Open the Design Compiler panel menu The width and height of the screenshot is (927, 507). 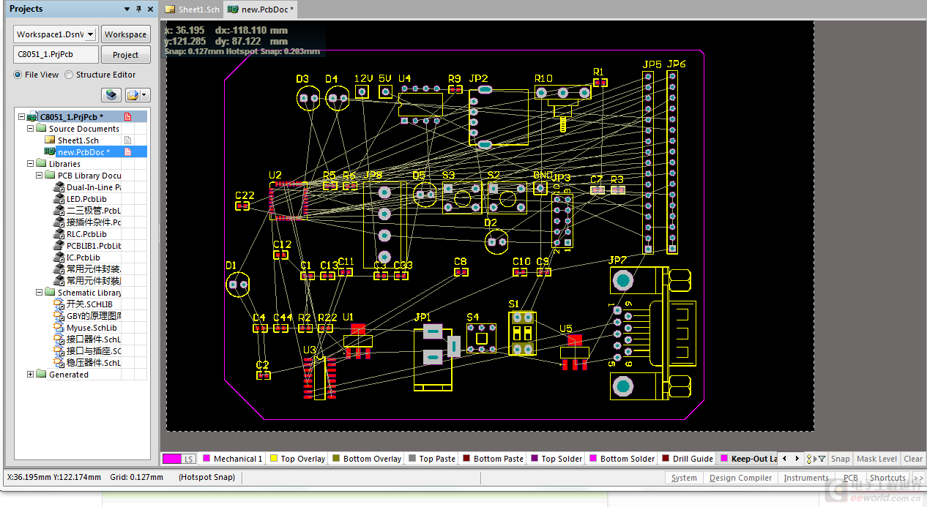pos(740,478)
